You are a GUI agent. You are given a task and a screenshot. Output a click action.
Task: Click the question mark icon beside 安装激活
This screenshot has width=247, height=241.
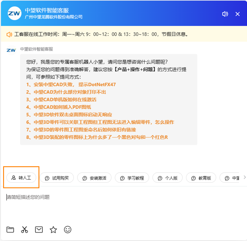[85, 178]
